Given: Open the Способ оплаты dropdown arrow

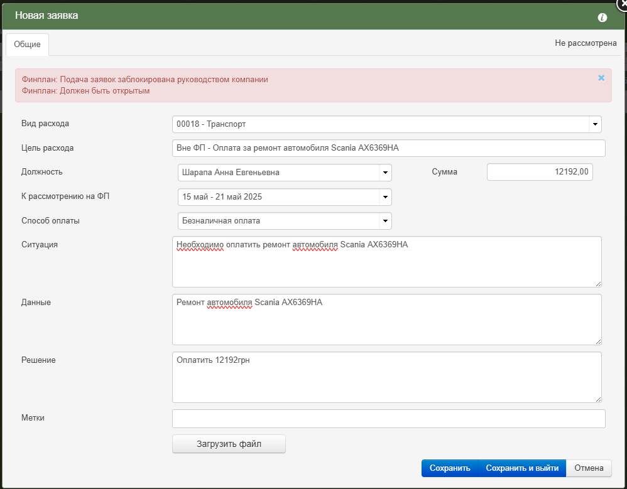Looking at the screenshot, I should (x=385, y=221).
